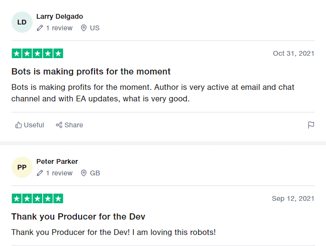The width and height of the screenshot is (326, 246).
Task: Click the five-star rating on Larry's review
Action: coord(37,53)
